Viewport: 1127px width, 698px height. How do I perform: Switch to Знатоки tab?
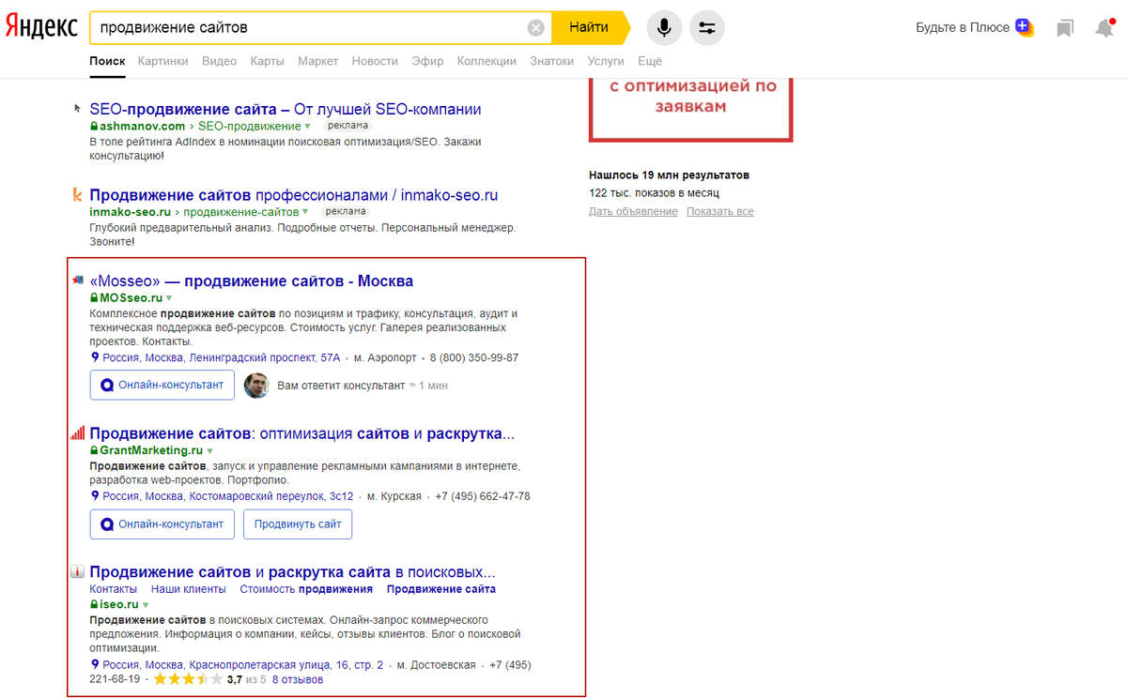tap(551, 61)
